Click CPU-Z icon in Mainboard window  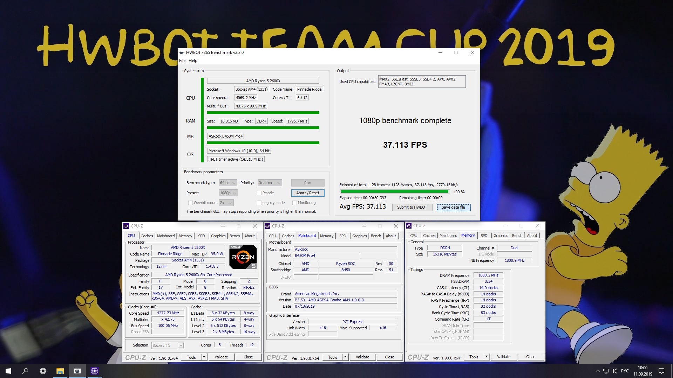(267, 226)
